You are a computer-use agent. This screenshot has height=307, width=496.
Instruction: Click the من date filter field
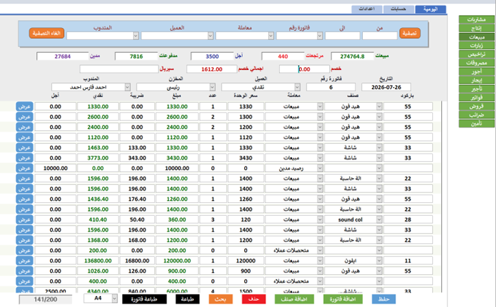tap(379, 36)
